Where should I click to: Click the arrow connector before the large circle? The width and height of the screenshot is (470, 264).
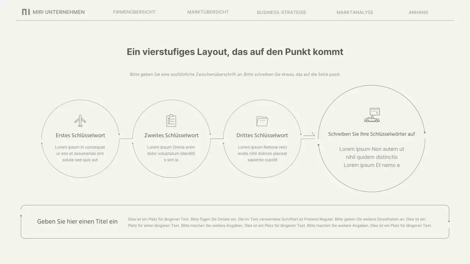[310, 136]
